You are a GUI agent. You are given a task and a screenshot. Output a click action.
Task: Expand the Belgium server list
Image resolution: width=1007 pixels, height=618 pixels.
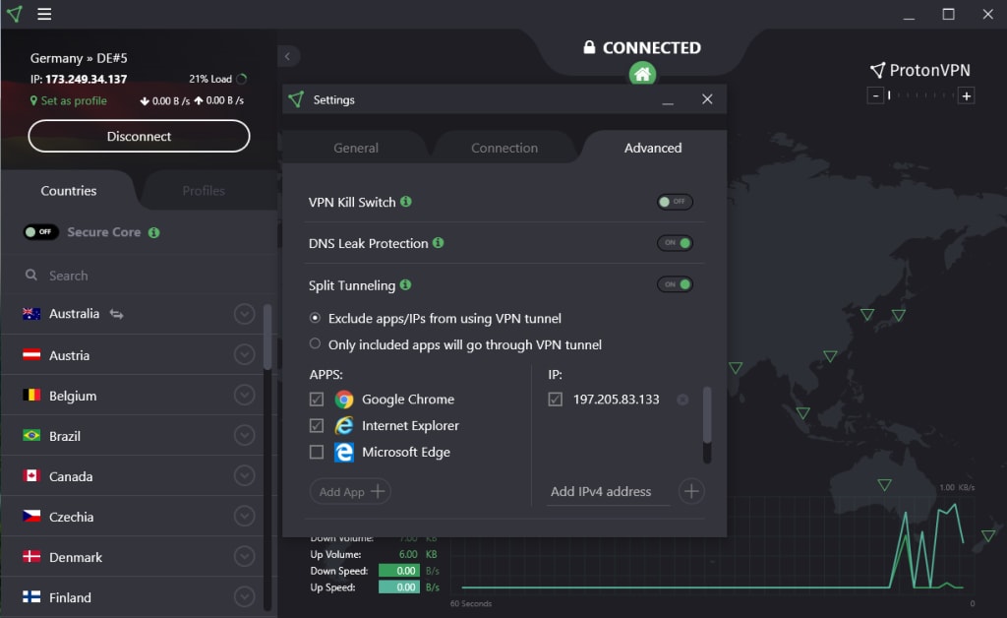244,395
